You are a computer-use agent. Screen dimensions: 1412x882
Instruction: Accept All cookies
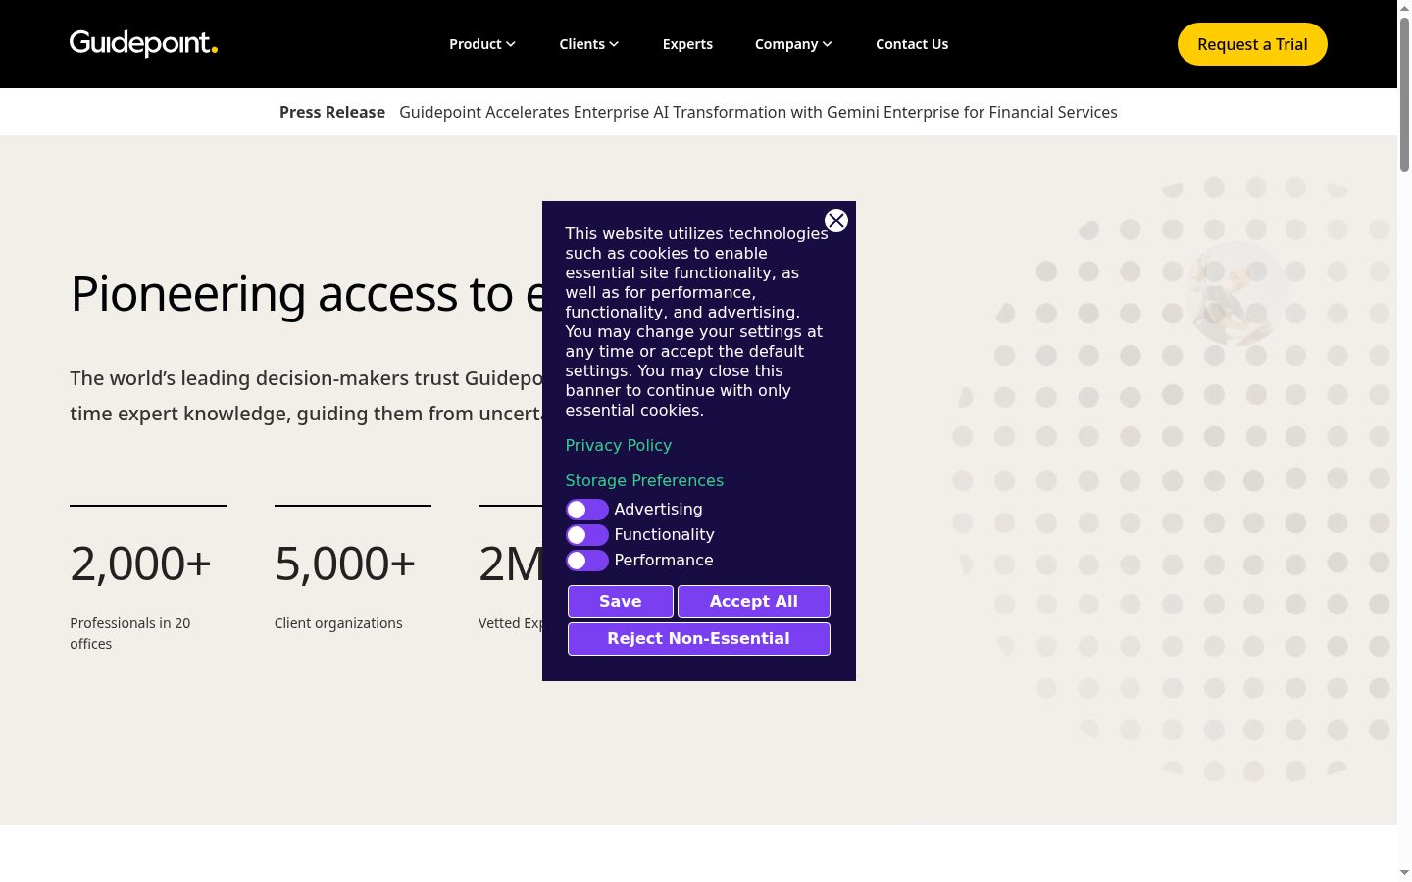coord(754,602)
